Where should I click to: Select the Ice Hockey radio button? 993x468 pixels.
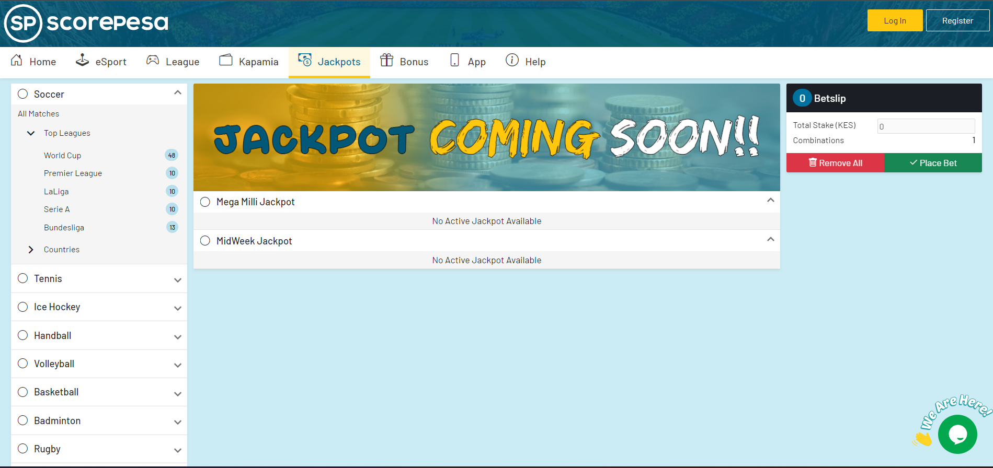pos(23,307)
